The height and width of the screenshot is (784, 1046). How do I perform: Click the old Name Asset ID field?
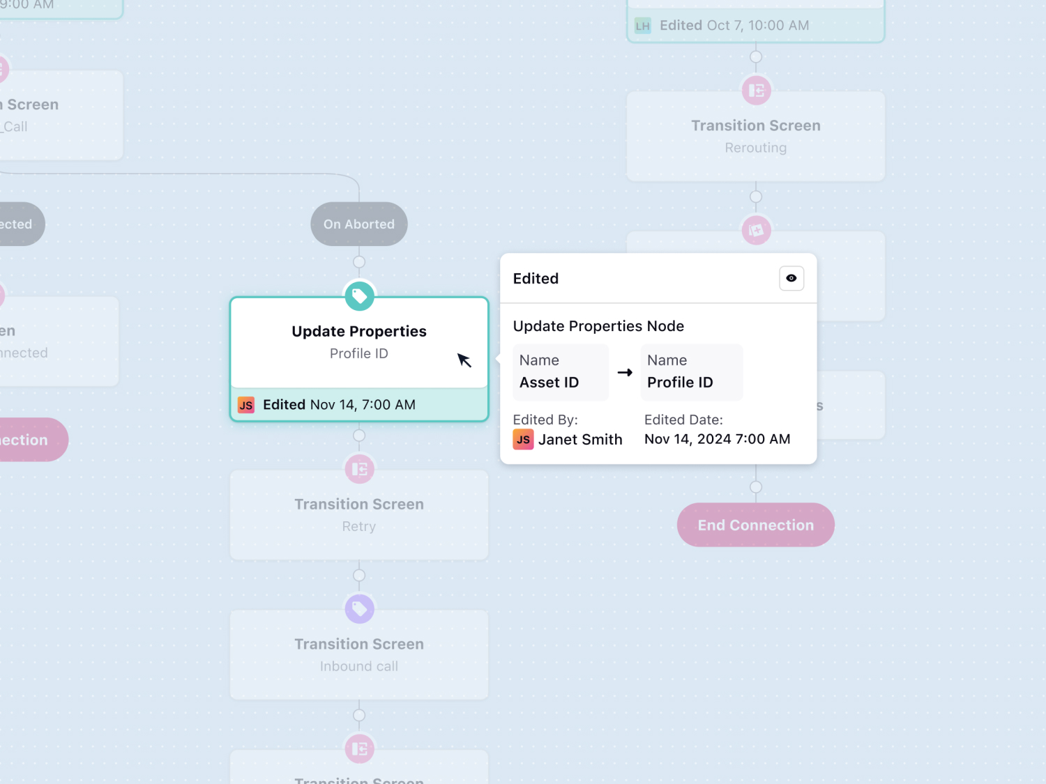(561, 372)
